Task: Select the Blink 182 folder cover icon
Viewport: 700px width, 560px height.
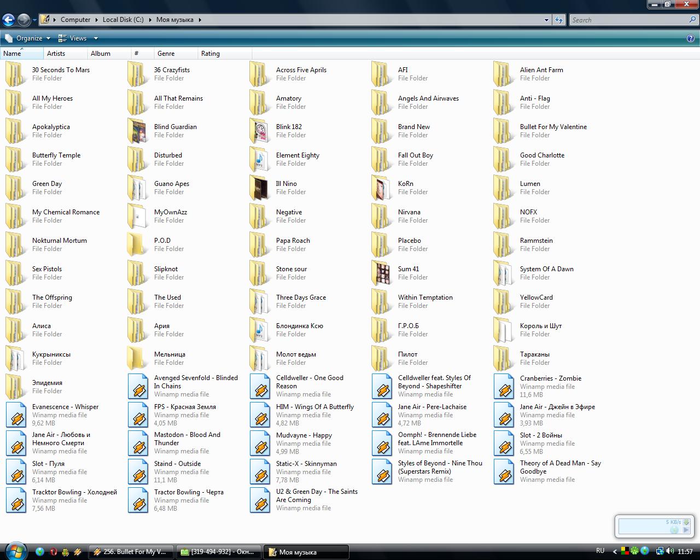Action: click(259, 131)
